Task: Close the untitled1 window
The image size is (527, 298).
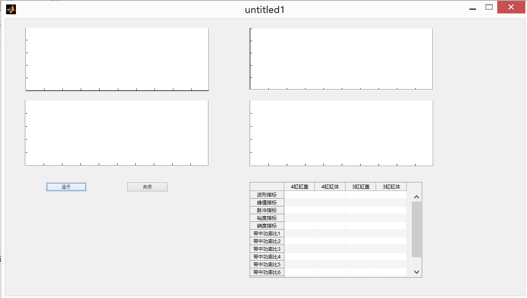Action: [511, 7]
